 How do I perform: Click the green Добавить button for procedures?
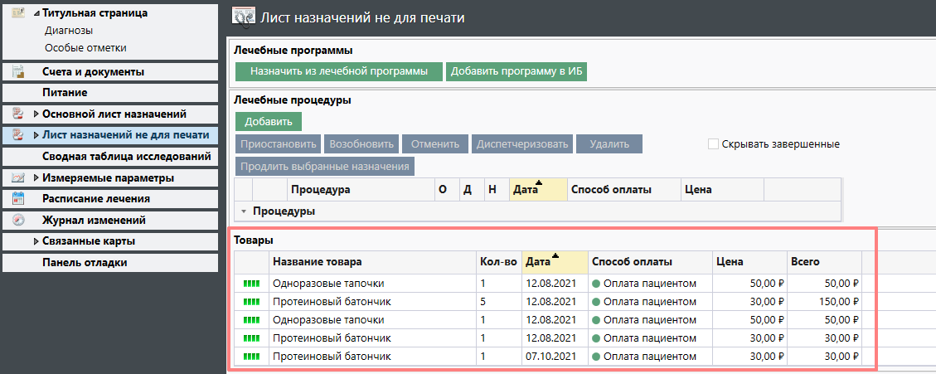(x=268, y=122)
